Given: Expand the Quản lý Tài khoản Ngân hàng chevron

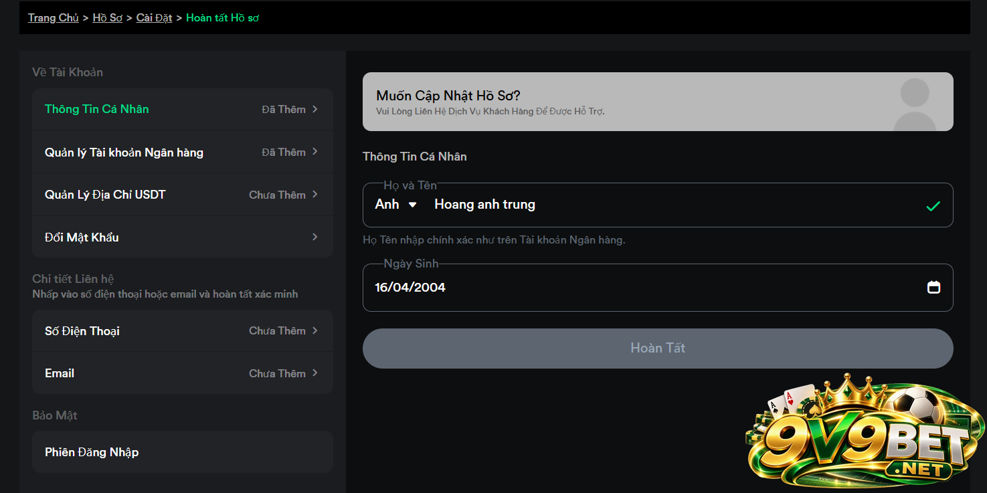Looking at the screenshot, I should 315,152.
